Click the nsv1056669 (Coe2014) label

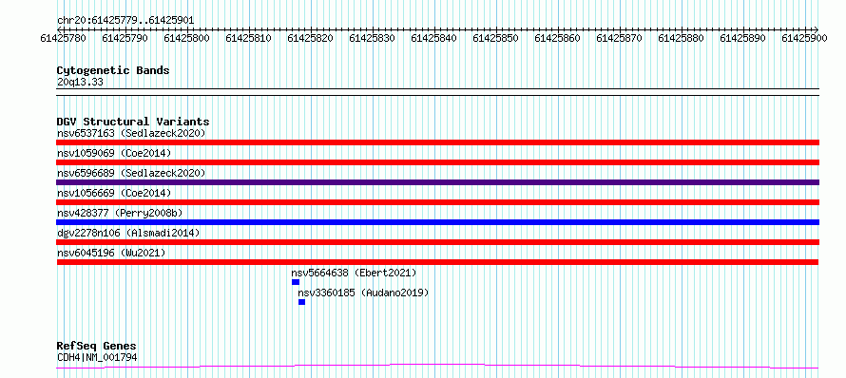[x=114, y=193]
